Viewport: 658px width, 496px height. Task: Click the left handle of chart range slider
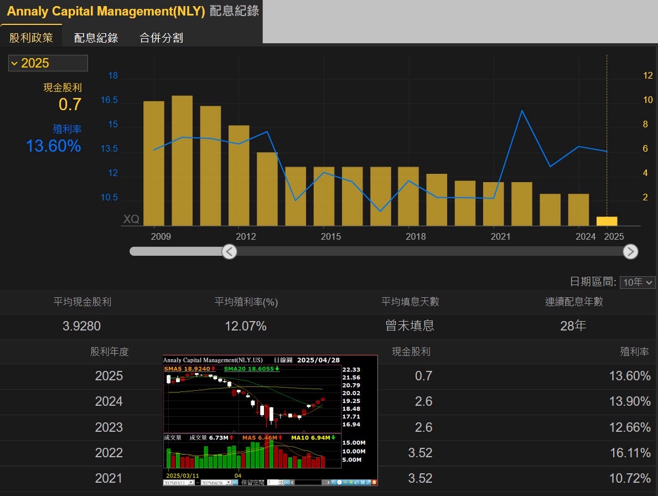tap(229, 252)
